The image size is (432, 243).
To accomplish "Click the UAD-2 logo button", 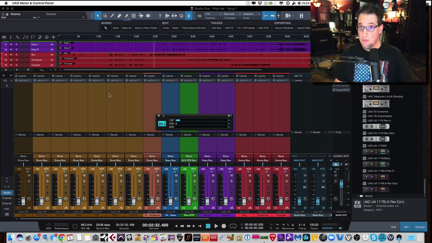I will point(162,124).
